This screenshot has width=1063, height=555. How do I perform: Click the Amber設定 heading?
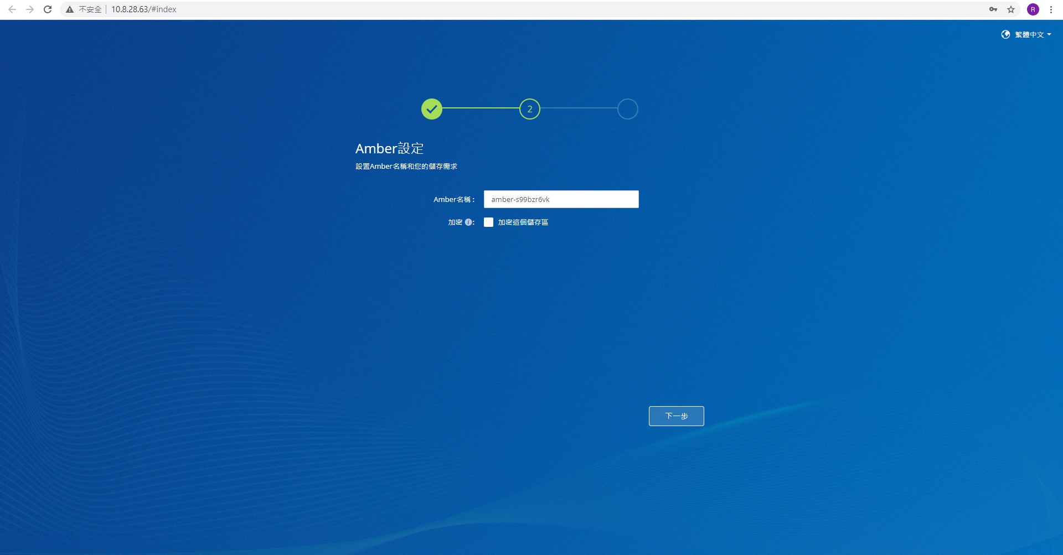click(389, 148)
